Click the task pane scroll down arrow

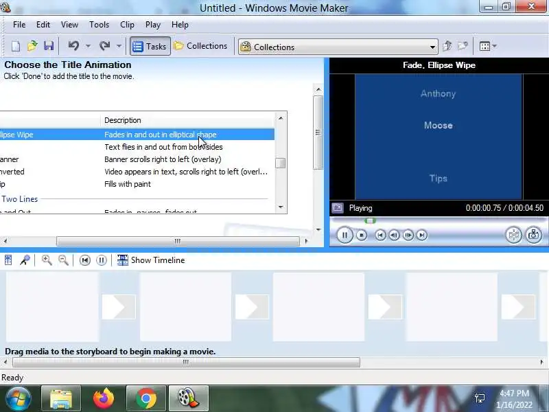318,229
